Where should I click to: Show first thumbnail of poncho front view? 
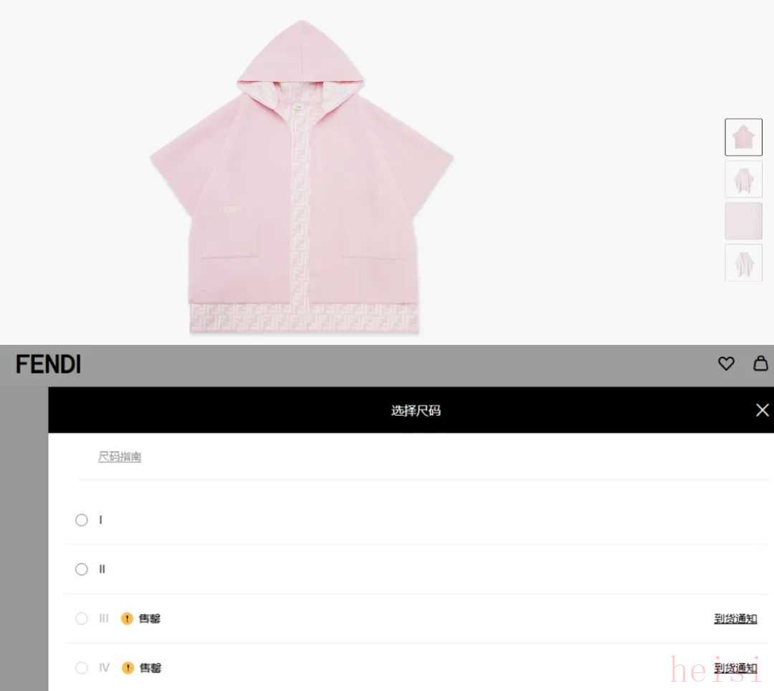tap(743, 137)
